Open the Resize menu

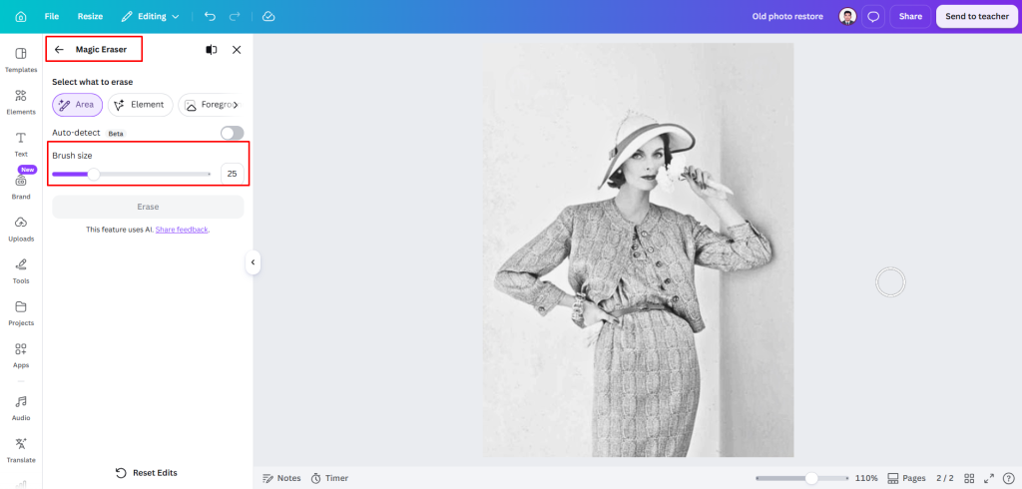coord(90,16)
